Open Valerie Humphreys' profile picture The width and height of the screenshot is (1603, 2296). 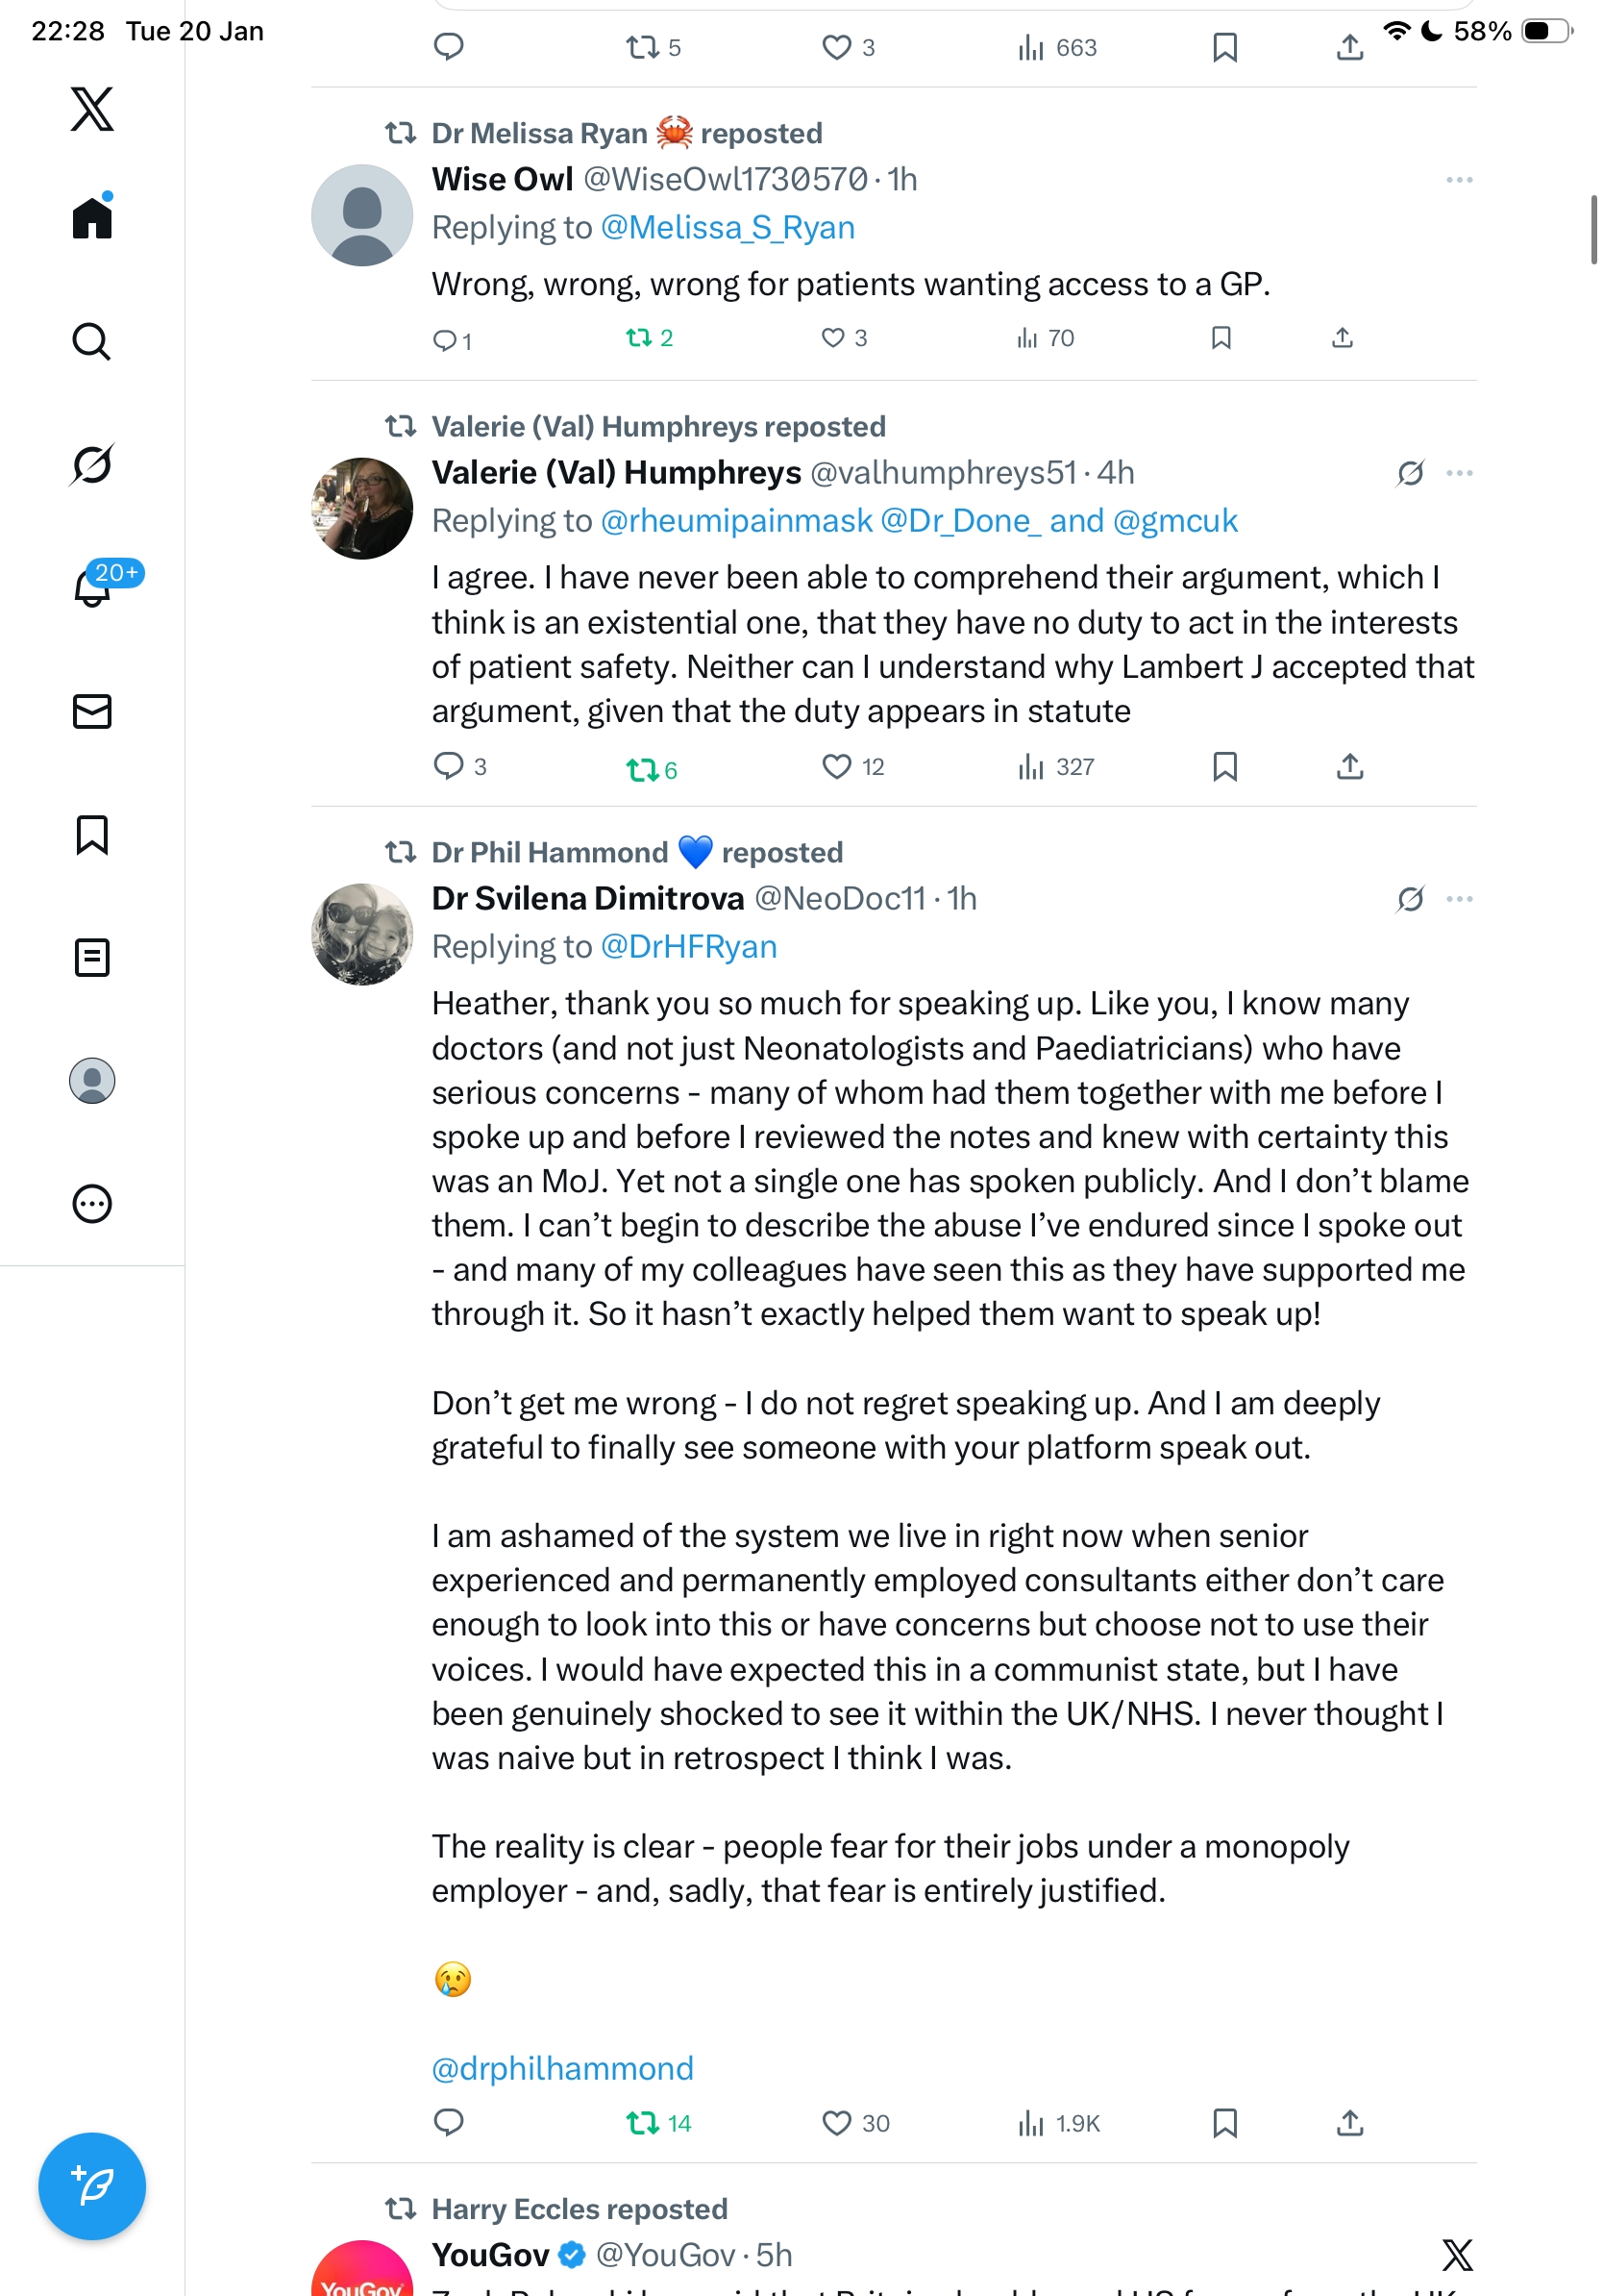pyautogui.click(x=361, y=509)
